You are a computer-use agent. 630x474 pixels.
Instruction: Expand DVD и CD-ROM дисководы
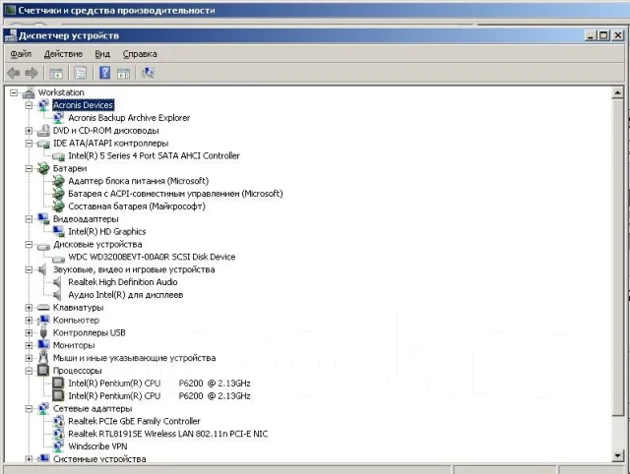29,131
